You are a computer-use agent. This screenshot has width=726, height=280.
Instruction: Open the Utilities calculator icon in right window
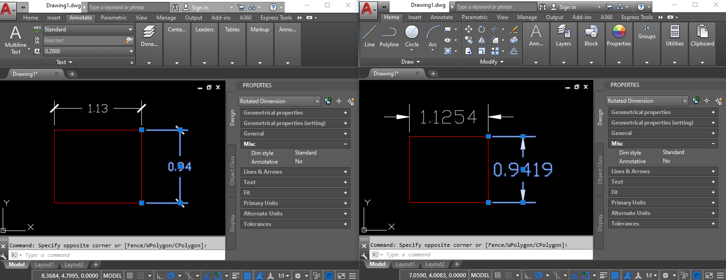point(675,32)
